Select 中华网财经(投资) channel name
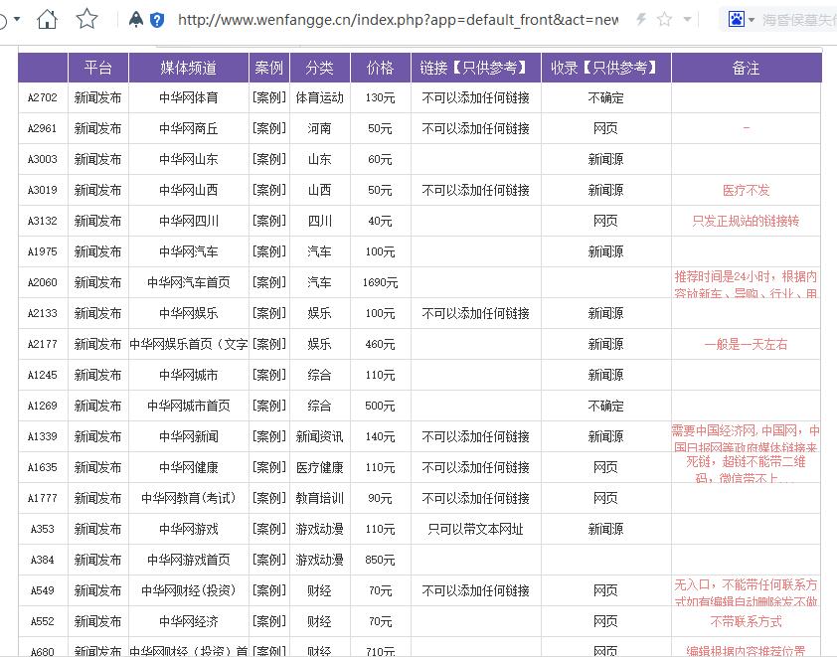 coord(189,590)
